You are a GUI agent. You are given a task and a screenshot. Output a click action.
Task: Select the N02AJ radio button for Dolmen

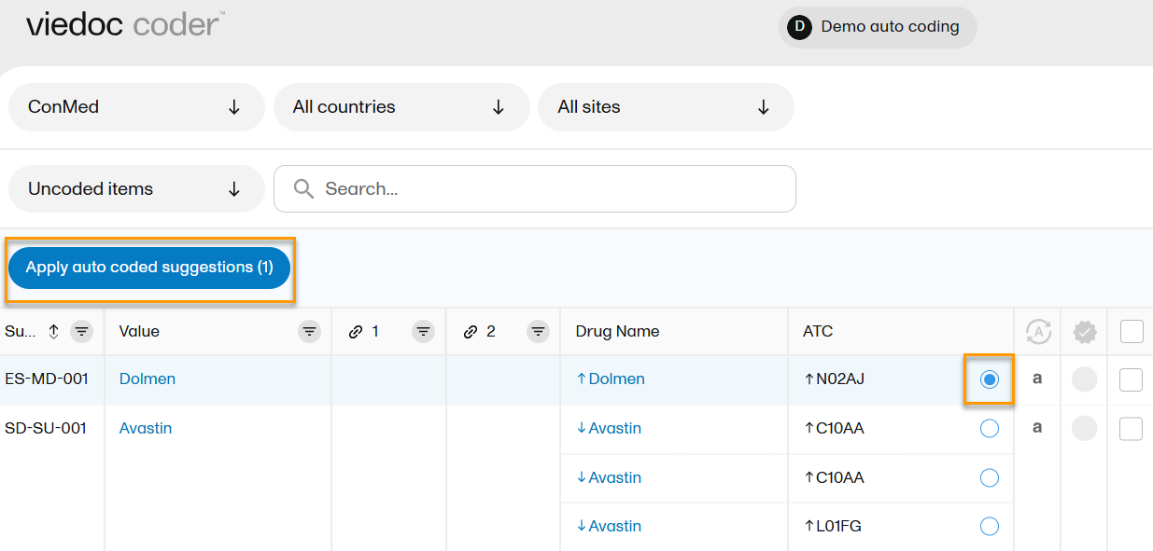990,379
